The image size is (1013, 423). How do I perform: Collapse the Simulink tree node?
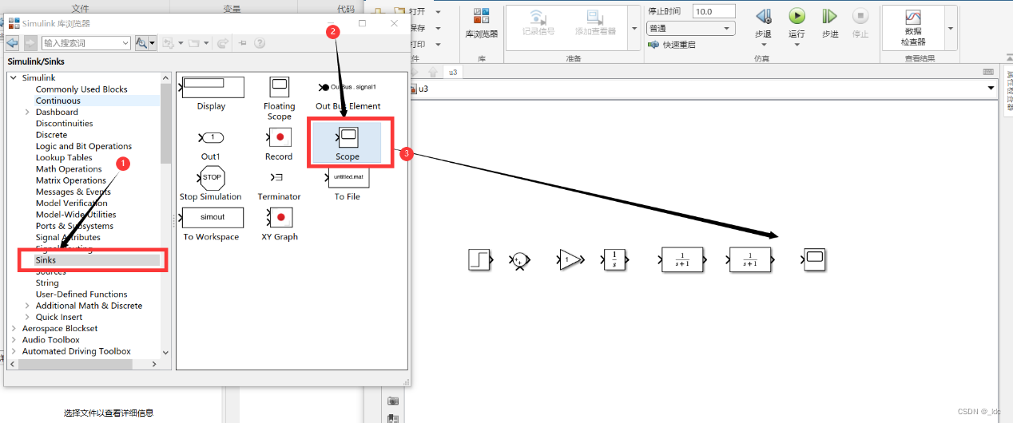point(14,78)
